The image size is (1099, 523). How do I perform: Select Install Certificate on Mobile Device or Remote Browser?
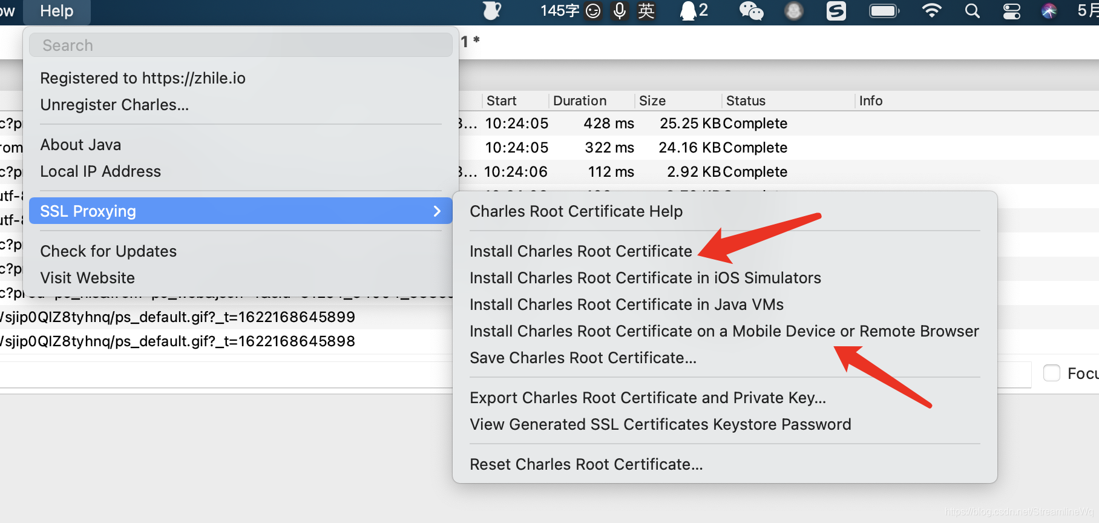pos(724,331)
